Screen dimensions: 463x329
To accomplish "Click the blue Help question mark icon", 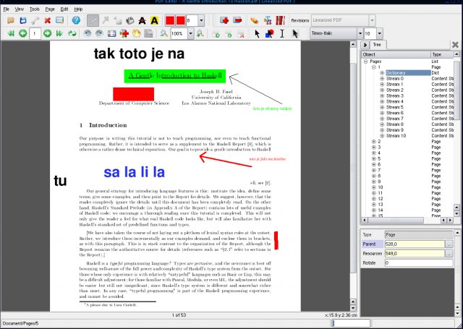I will [75, 20].
